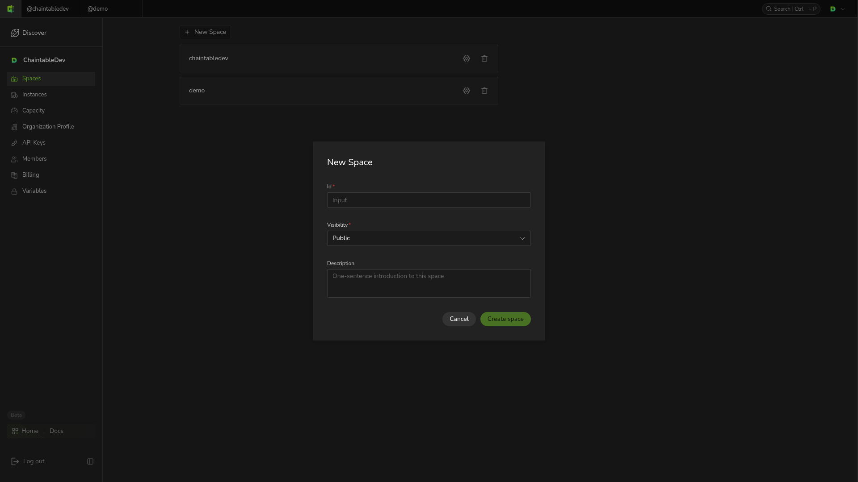The height and width of the screenshot is (482, 858).
Task: Delete chaintabledev space with trash icon
Action: 484,58
